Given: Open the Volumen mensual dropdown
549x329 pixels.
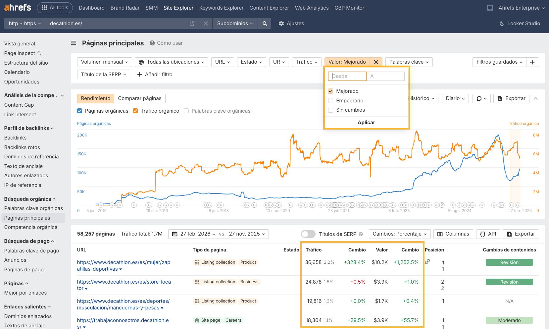Looking at the screenshot, I should point(104,62).
